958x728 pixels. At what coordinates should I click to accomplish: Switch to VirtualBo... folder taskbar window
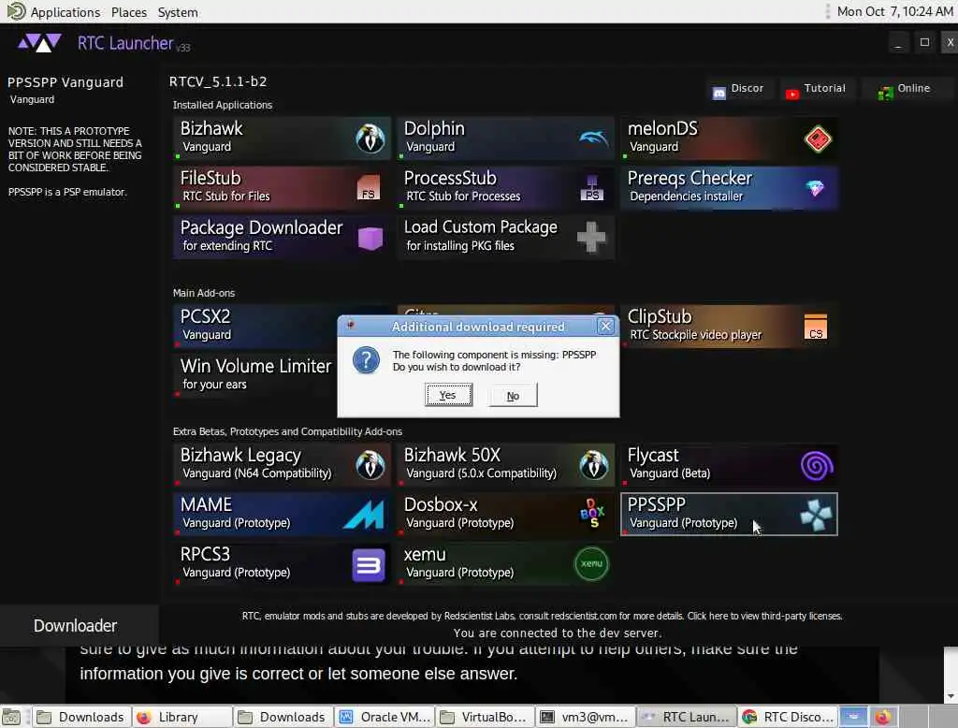[x=486, y=717]
